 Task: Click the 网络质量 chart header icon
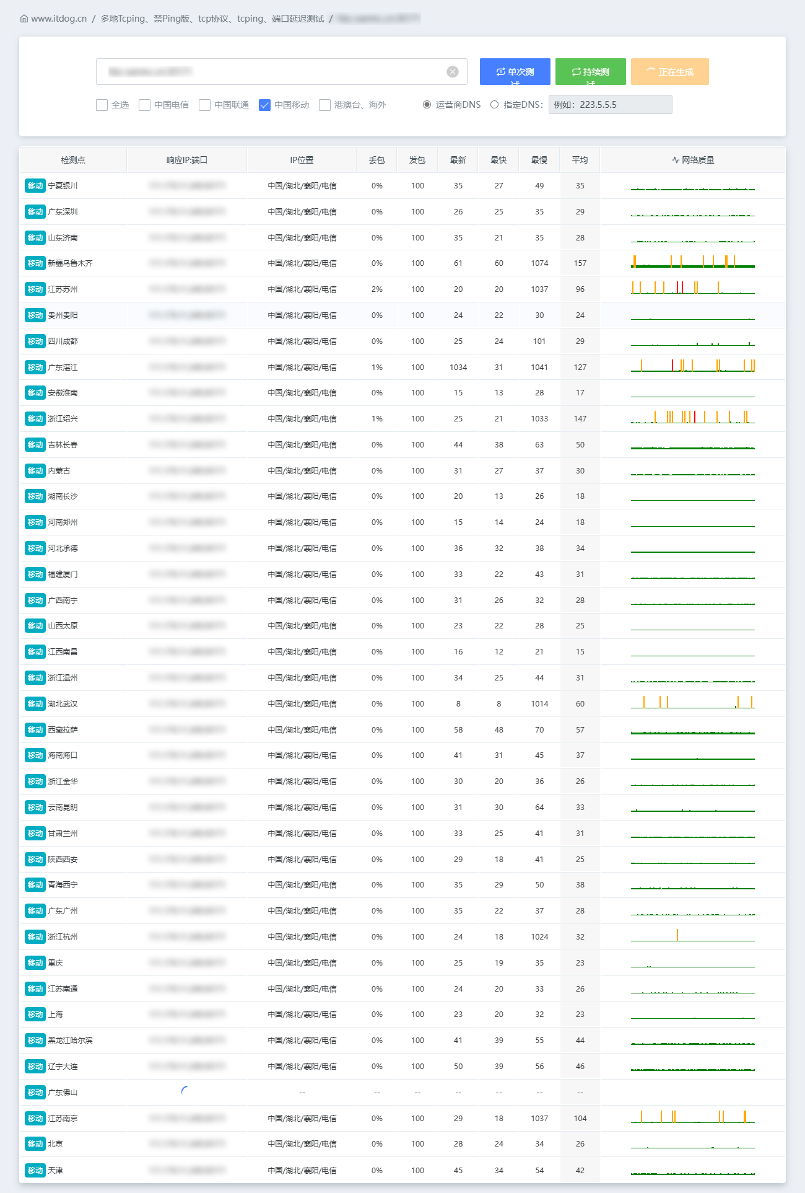[676, 160]
